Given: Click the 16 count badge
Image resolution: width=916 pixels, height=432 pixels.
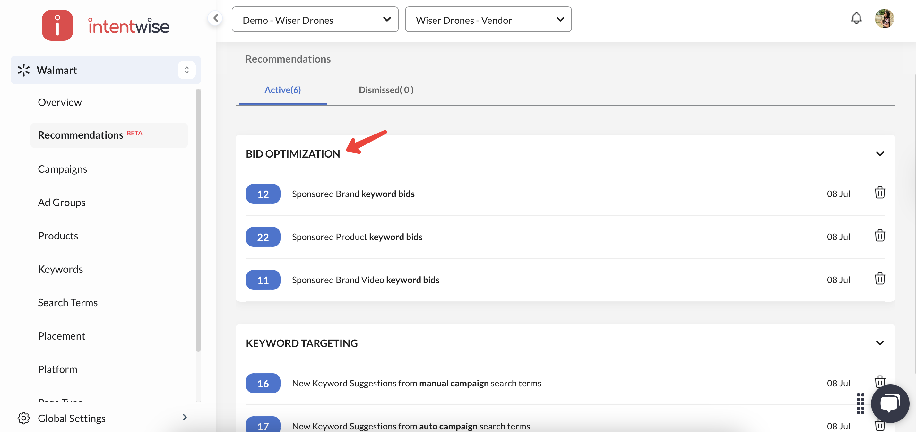Looking at the screenshot, I should click(263, 383).
